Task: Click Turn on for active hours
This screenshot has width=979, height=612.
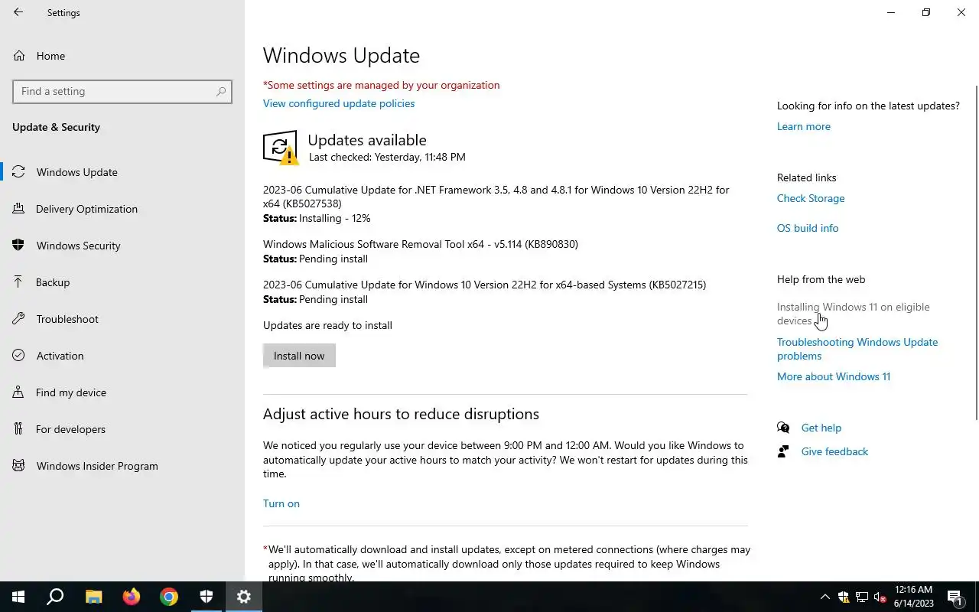Action: [281, 503]
